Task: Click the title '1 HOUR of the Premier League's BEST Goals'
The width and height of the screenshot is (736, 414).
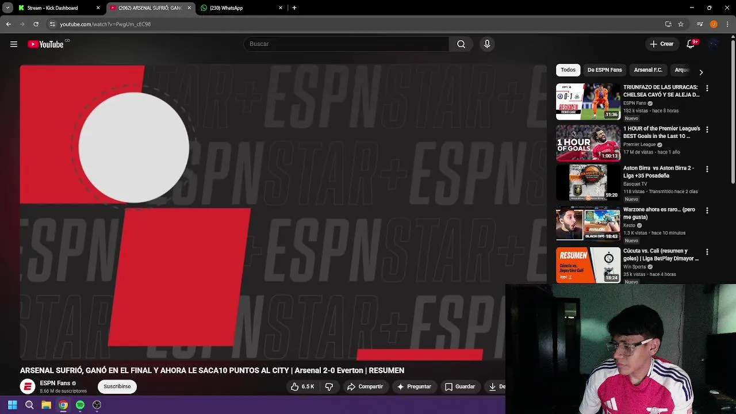Action: (x=662, y=132)
